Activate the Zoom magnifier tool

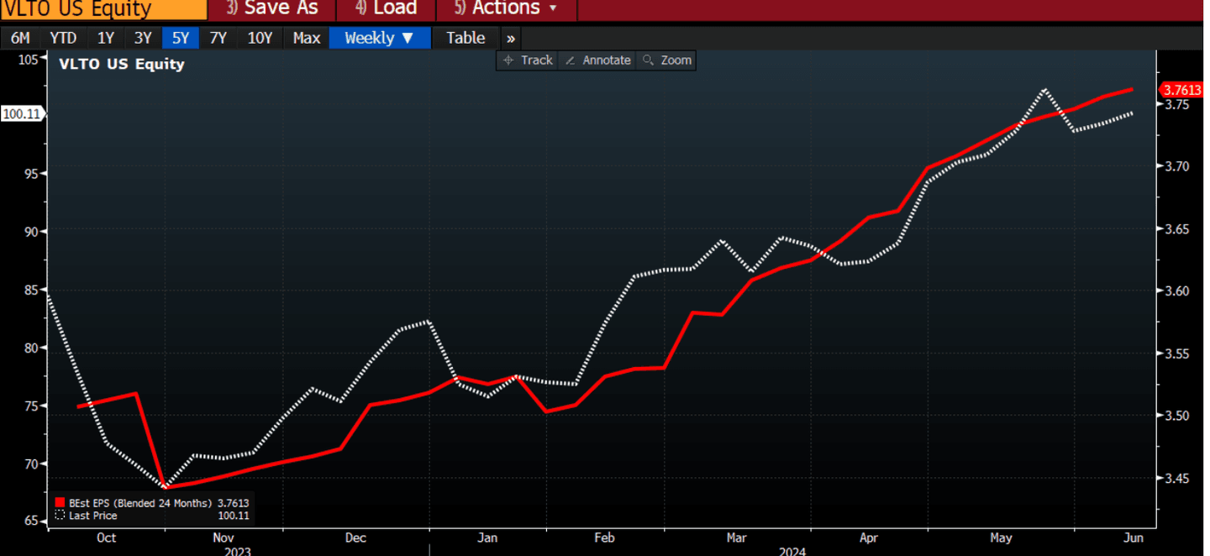click(666, 60)
